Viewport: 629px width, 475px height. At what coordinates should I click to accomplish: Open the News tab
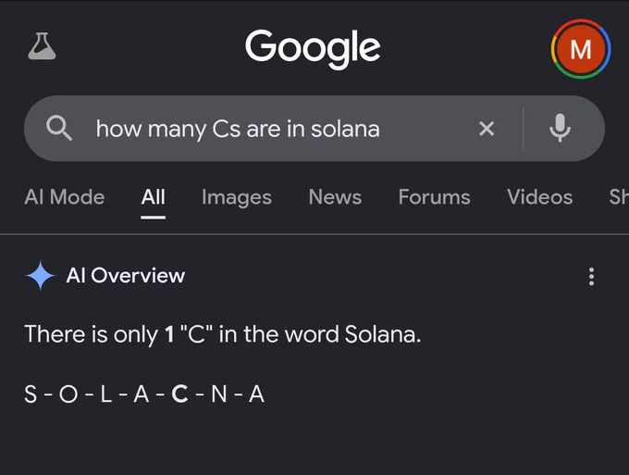[335, 197]
